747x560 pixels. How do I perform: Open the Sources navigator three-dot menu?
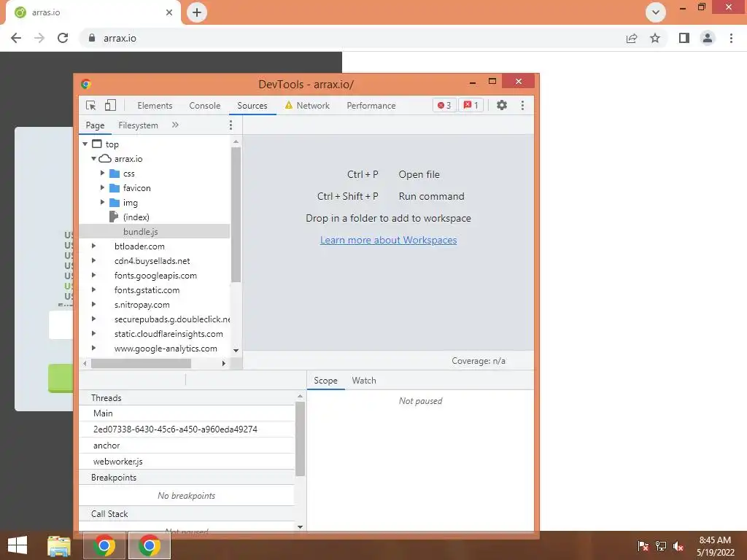(231, 125)
